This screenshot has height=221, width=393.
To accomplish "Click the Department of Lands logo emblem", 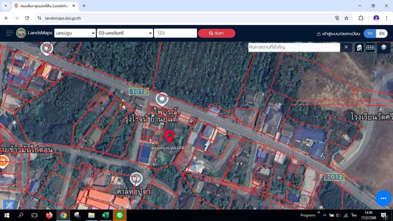I will click(x=21, y=33).
